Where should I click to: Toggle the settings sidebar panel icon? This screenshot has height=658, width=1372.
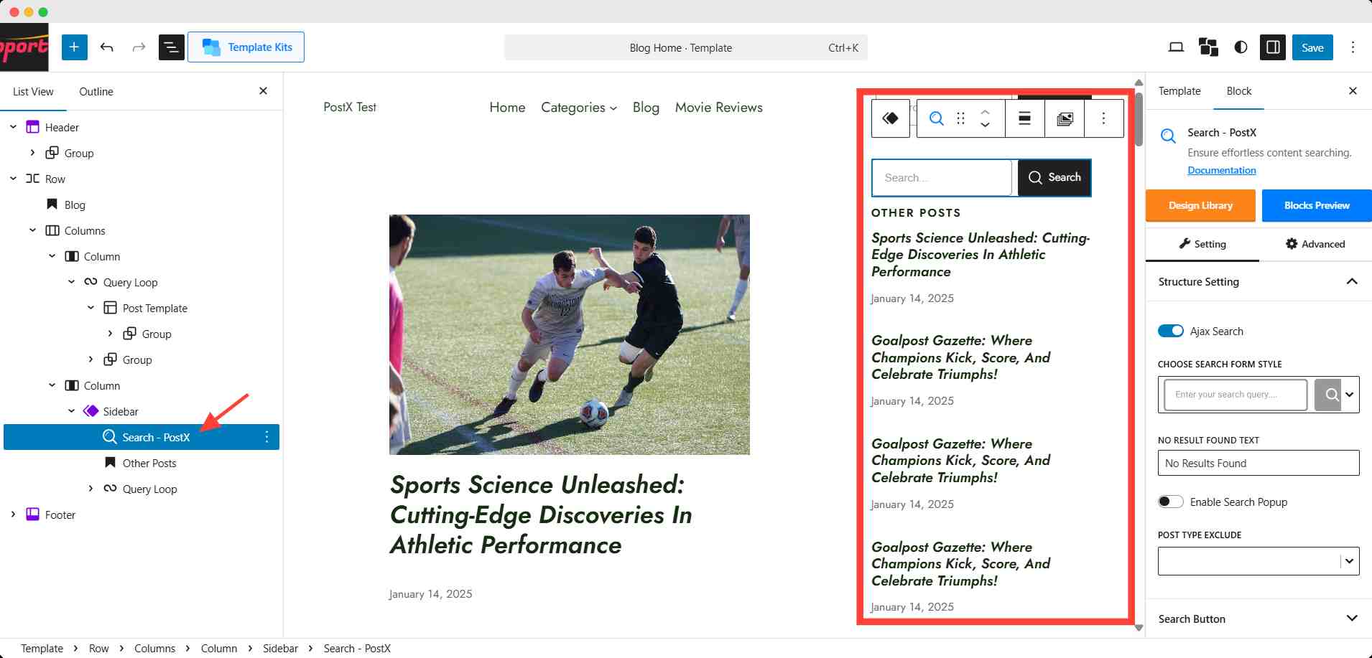pos(1273,47)
